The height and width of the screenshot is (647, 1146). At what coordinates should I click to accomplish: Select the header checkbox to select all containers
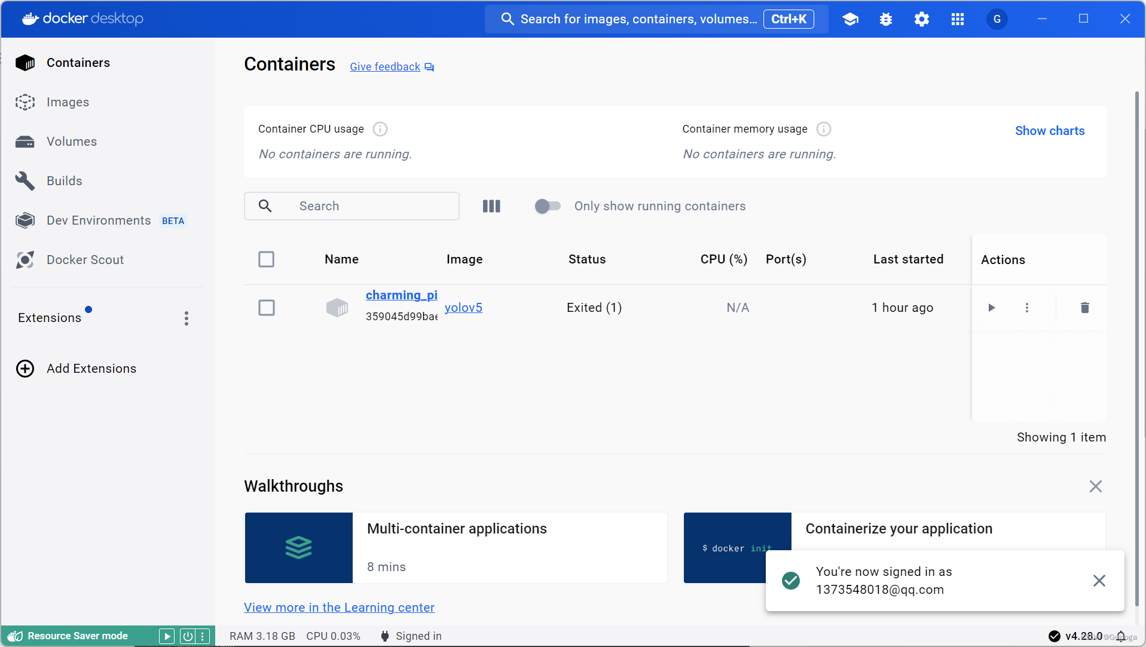(x=267, y=259)
